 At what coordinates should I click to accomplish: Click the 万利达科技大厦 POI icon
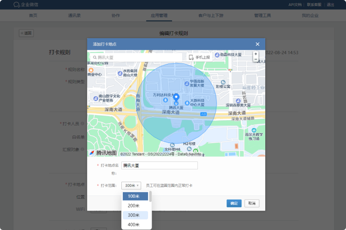pyautogui.click(x=166, y=100)
